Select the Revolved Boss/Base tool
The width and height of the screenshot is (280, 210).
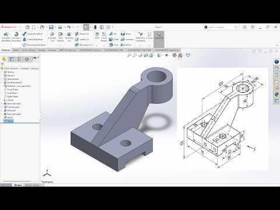(x=16, y=37)
